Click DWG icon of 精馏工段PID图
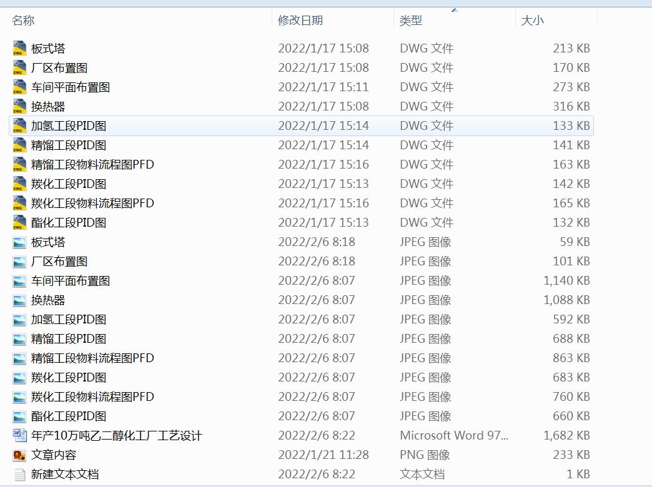The height and width of the screenshot is (487, 652). click(19, 145)
